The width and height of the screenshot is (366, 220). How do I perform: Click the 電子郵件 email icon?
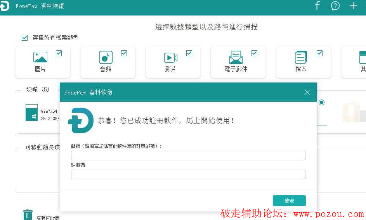point(236,57)
